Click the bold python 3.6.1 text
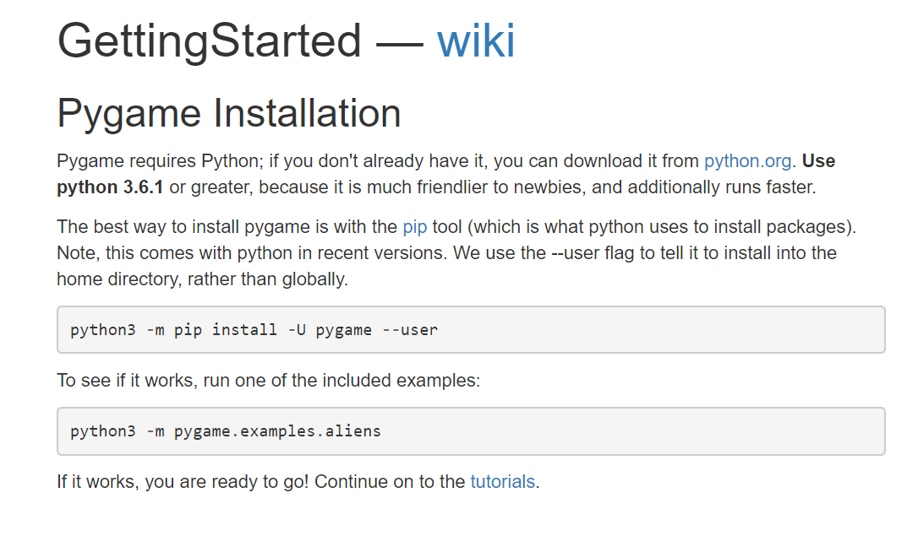Image resolution: width=918 pixels, height=536 pixels. [x=110, y=187]
